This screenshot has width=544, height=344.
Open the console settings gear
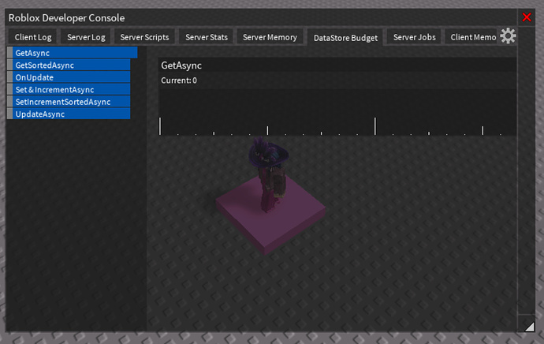[x=508, y=36]
